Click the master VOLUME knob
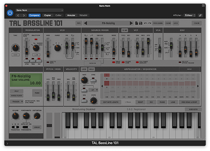Viewport: 210px width, 151px height. click(x=15, y=116)
